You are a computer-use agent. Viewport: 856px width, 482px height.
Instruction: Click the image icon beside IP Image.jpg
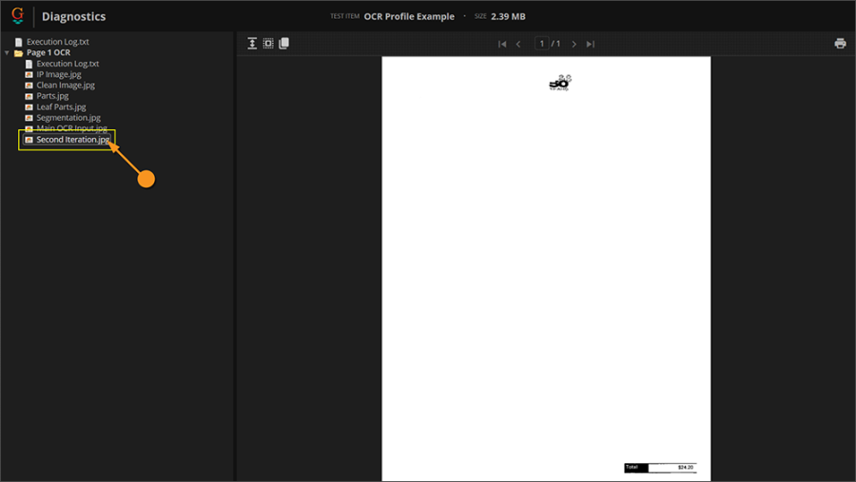tap(29, 74)
